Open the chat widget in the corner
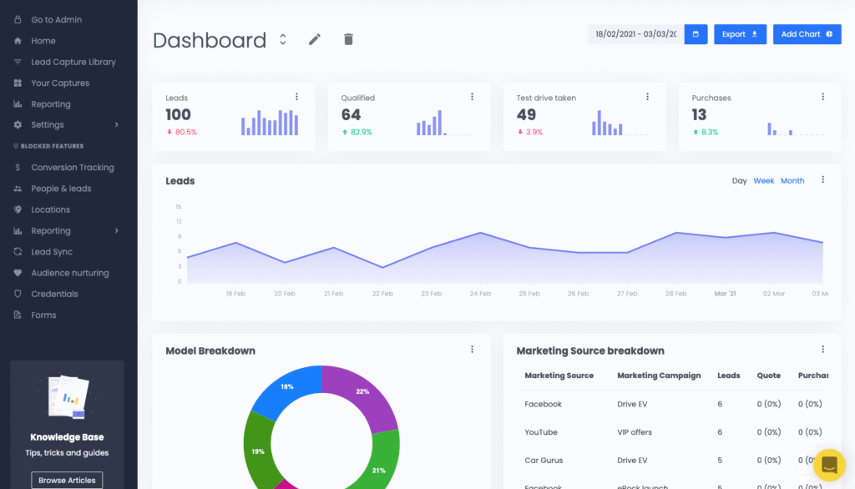This screenshot has width=855, height=489. tap(829, 465)
